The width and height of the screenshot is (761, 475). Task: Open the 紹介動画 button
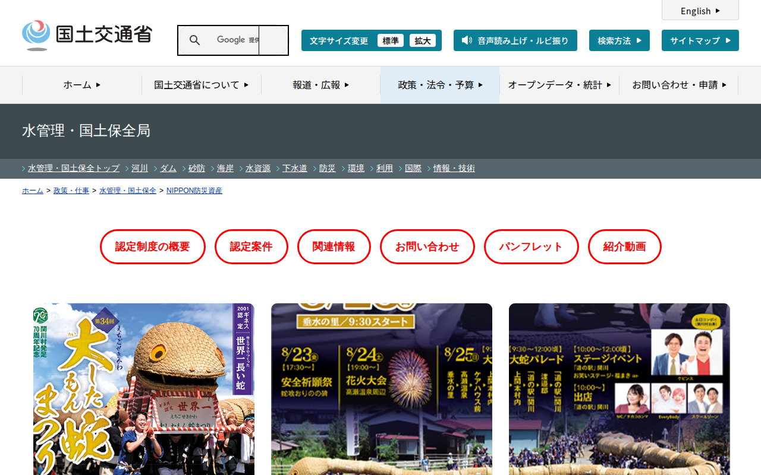625,246
